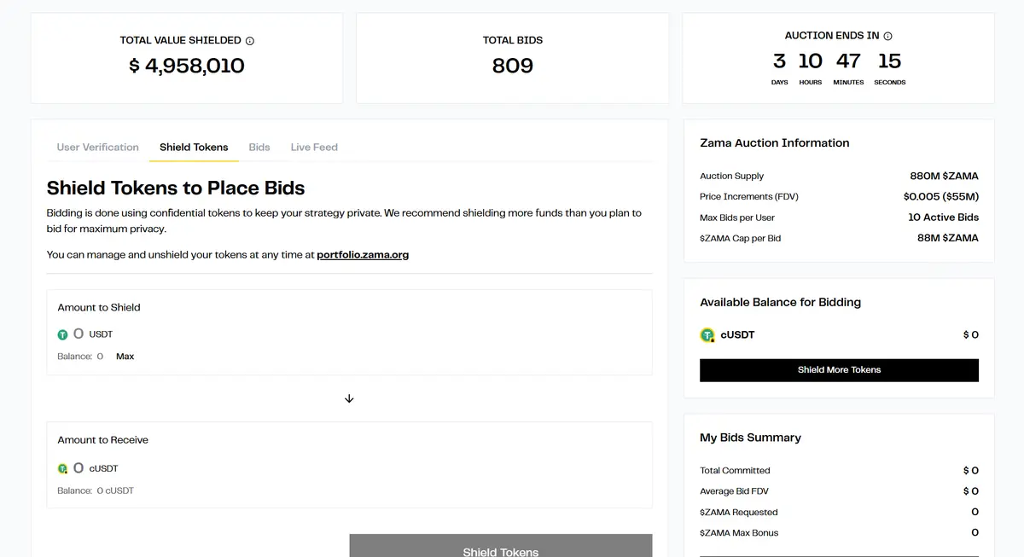
Task: Click the gray Shield Tokens submit button
Action: pyautogui.click(x=501, y=546)
